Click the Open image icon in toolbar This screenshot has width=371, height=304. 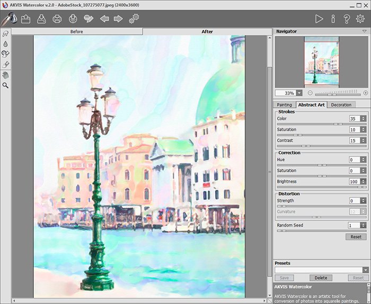click(25, 19)
